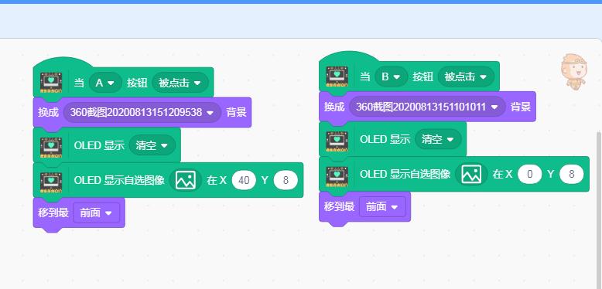The height and width of the screenshot is (289, 602).
Task: Click the board icon on B button hat block
Action: pos(337,76)
